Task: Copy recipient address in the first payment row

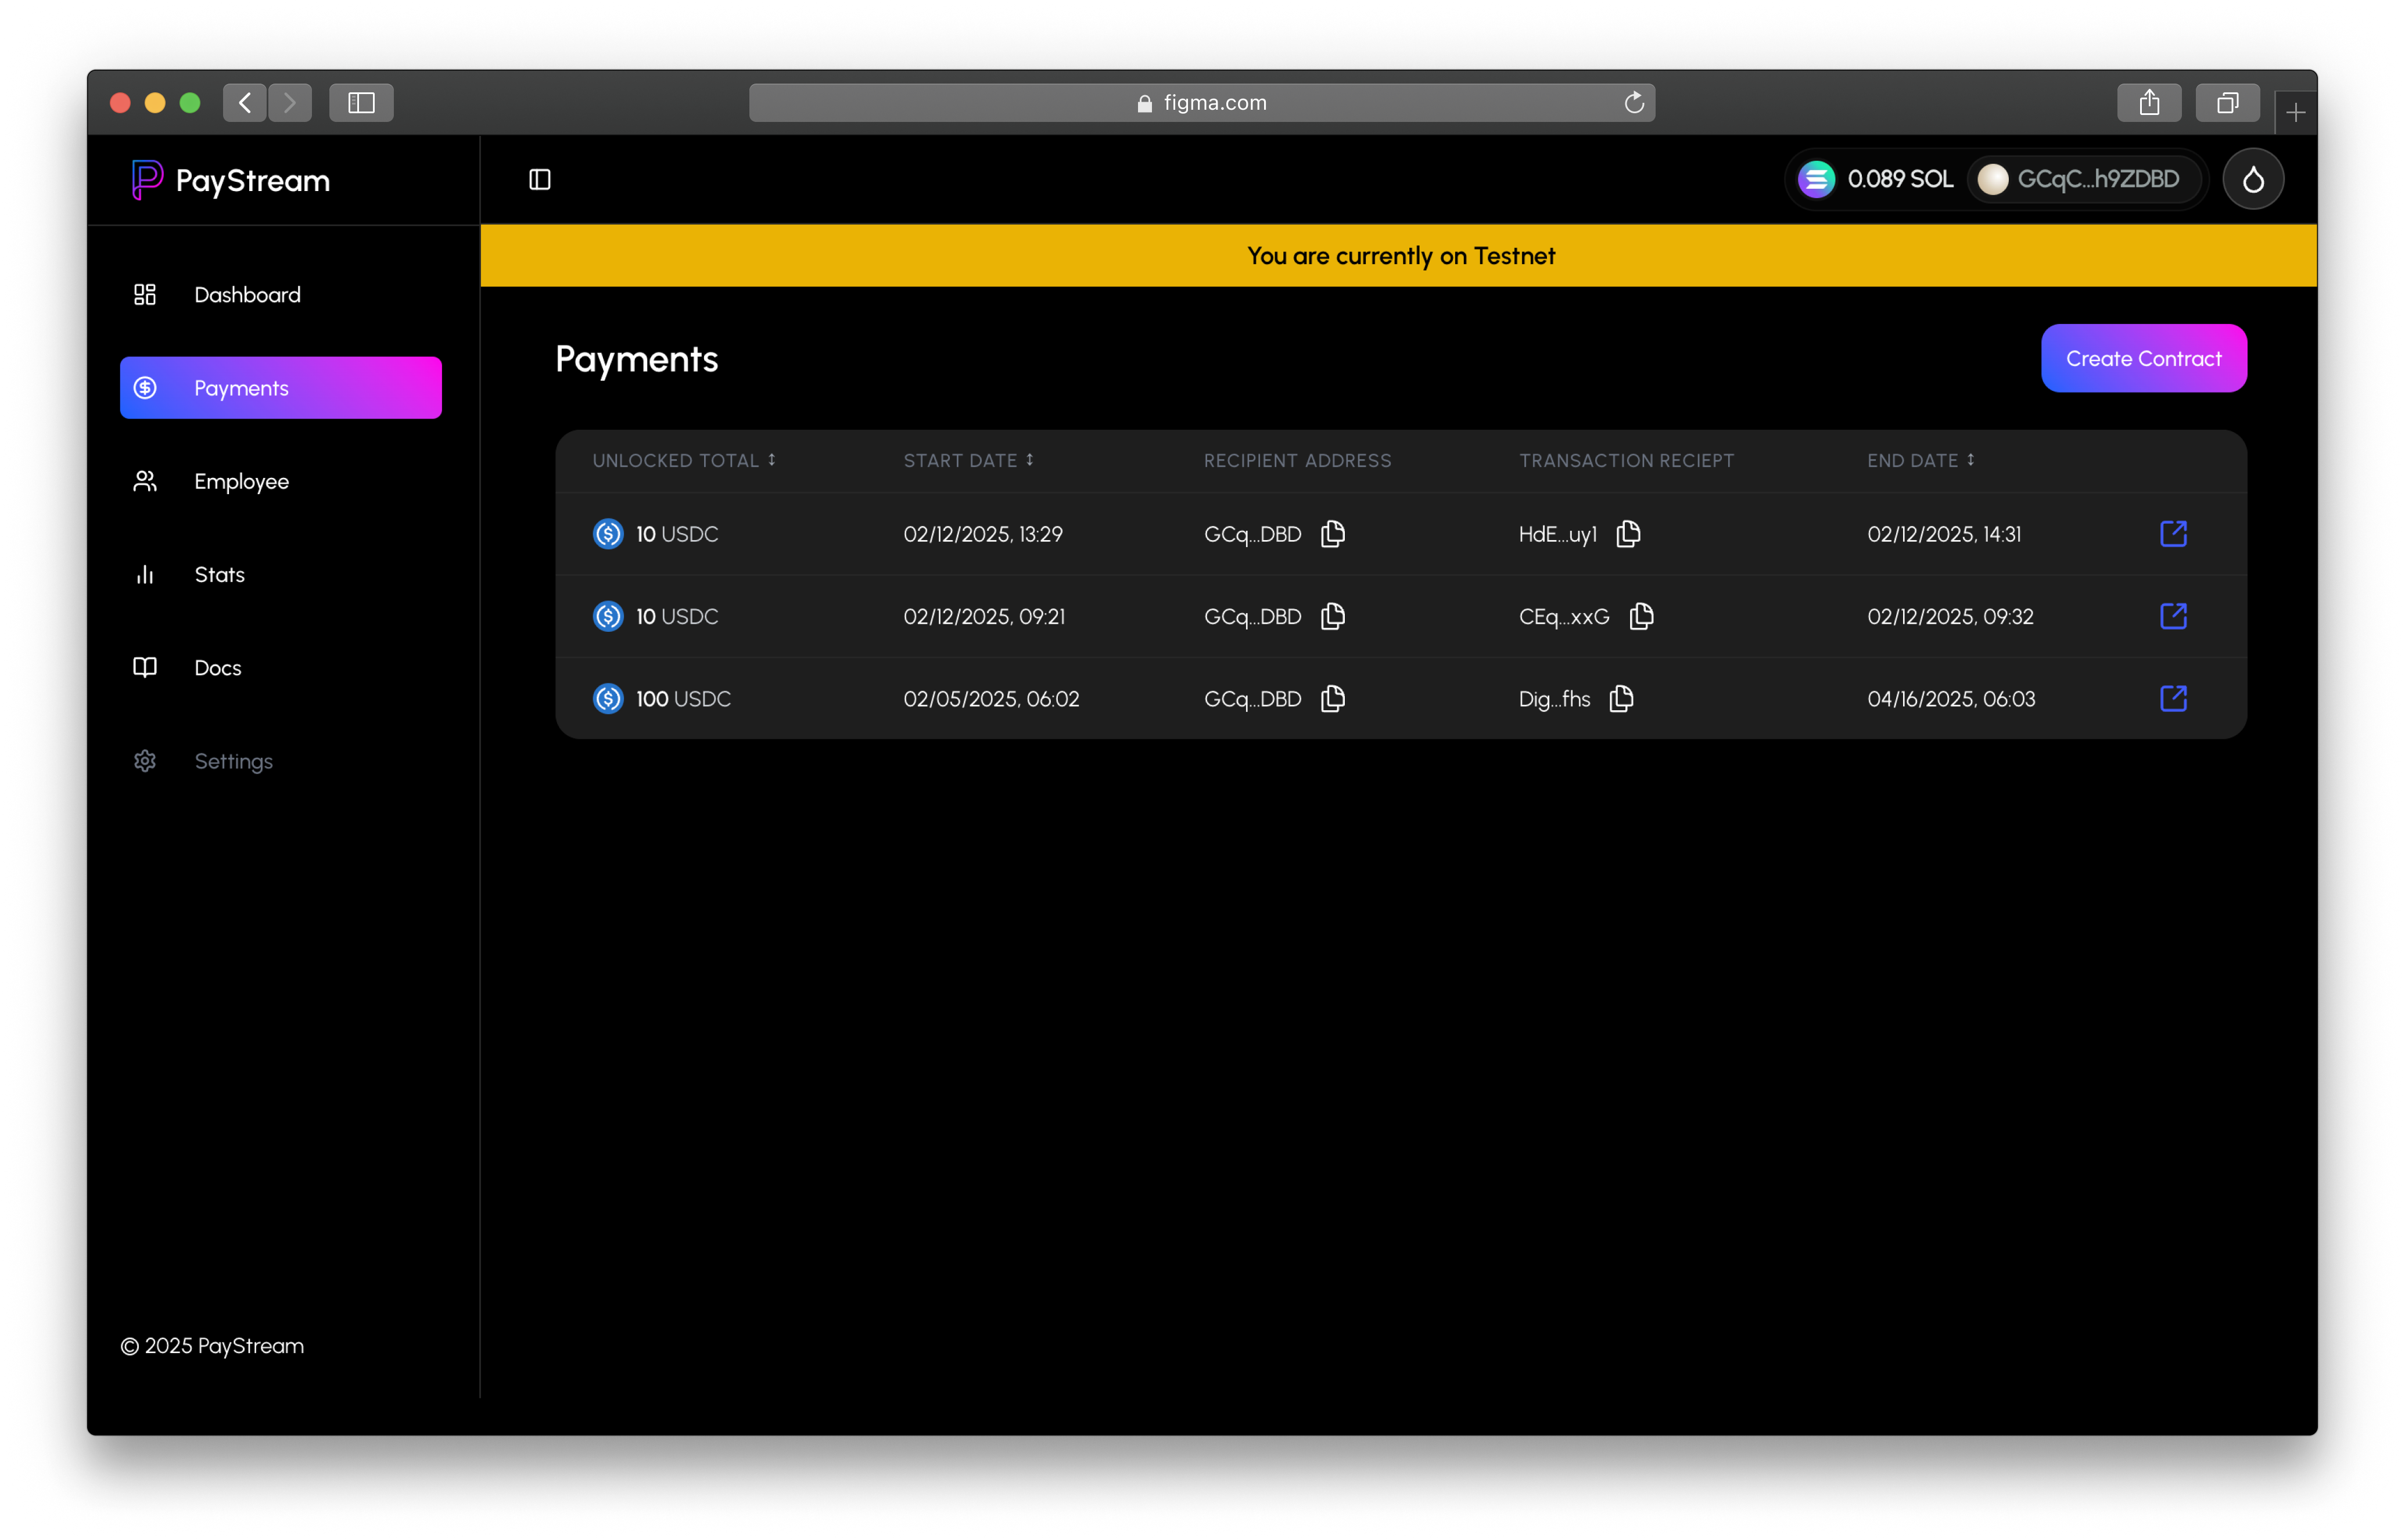Action: pos(1333,534)
